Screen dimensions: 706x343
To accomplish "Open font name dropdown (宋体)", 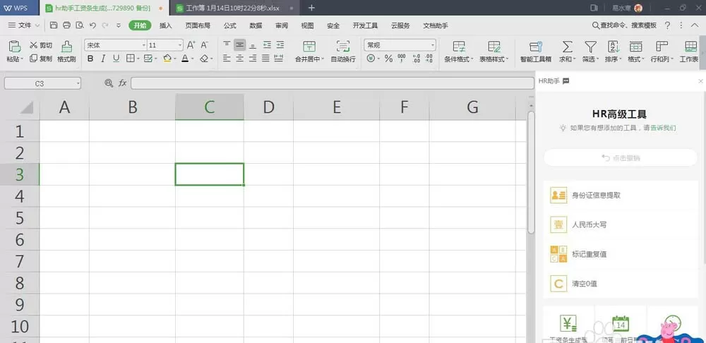I will click(144, 45).
